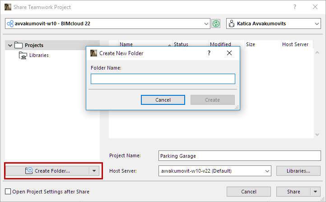The image size is (326, 202).
Task: Click the green refresh server connection icon
Action: (x=216, y=23)
